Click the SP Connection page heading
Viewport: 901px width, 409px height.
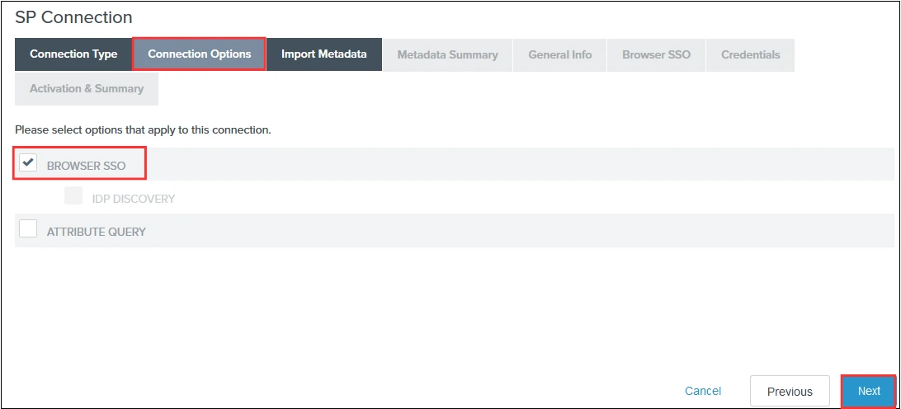(73, 16)
